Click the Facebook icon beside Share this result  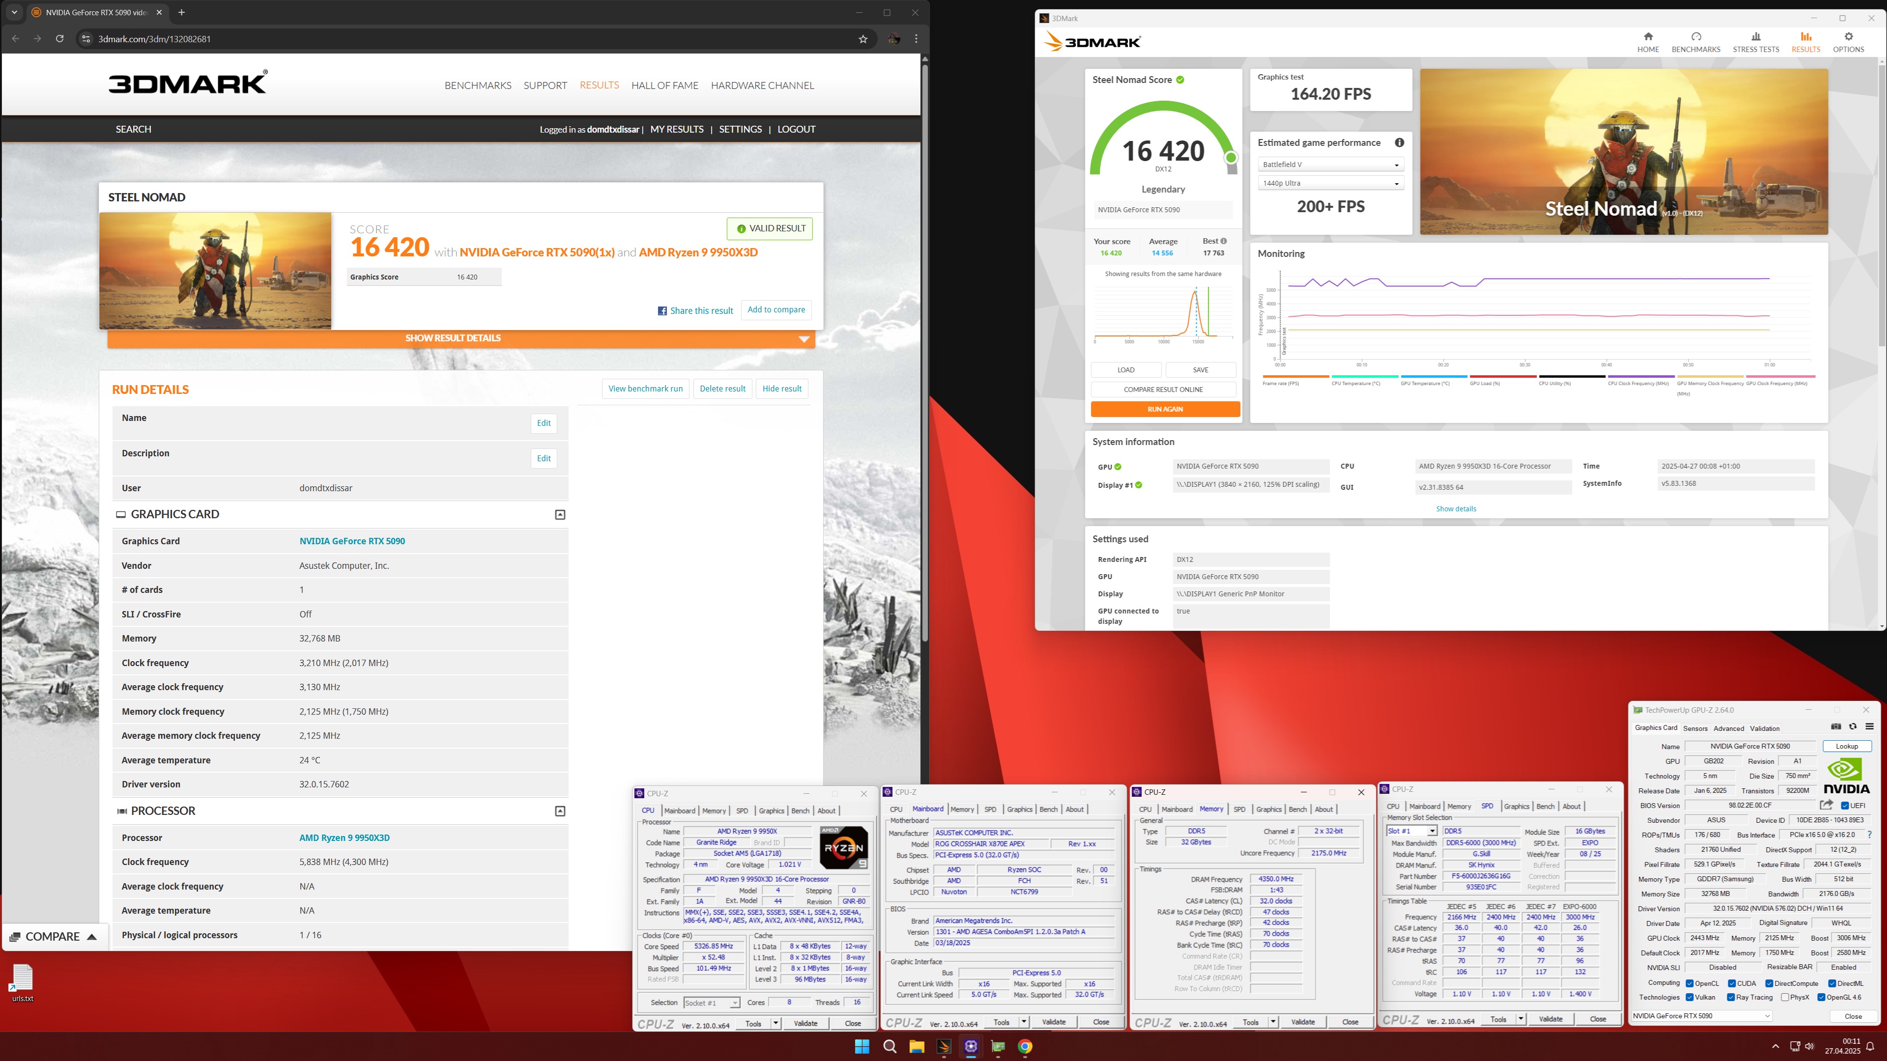tap(662, 310)
